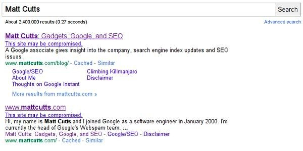Open result 'Matt Cutts: Gadgets, Google, and SEO'
303x151 pixels.
click(x=64, y=36)
